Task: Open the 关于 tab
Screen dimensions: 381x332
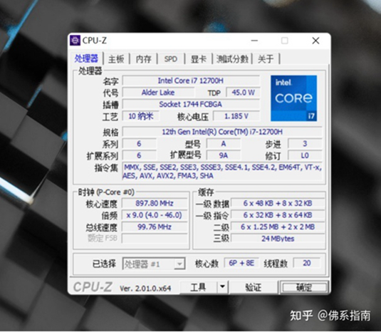Action: click(266, 59)
